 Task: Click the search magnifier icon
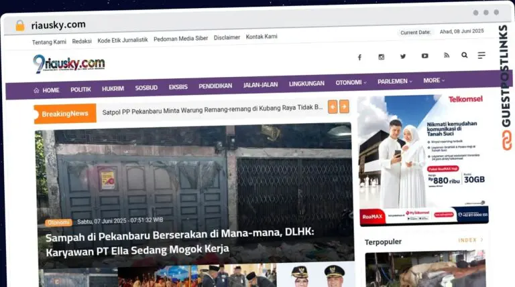pos(464,56)
